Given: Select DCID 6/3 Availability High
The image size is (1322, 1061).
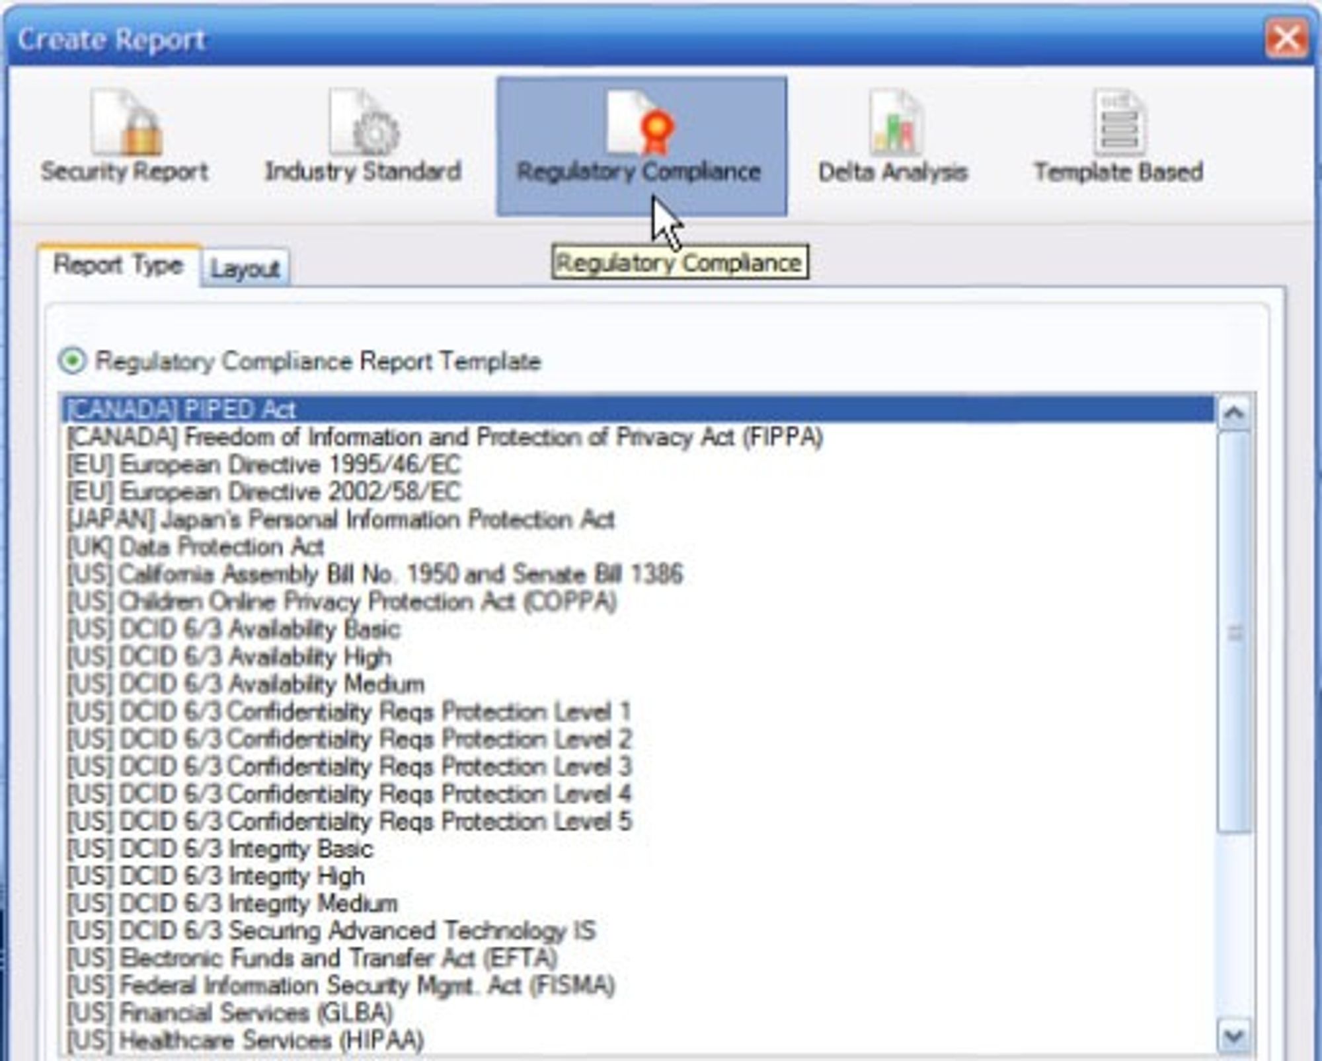Looking at the screenshot, I should click(639, 657).
